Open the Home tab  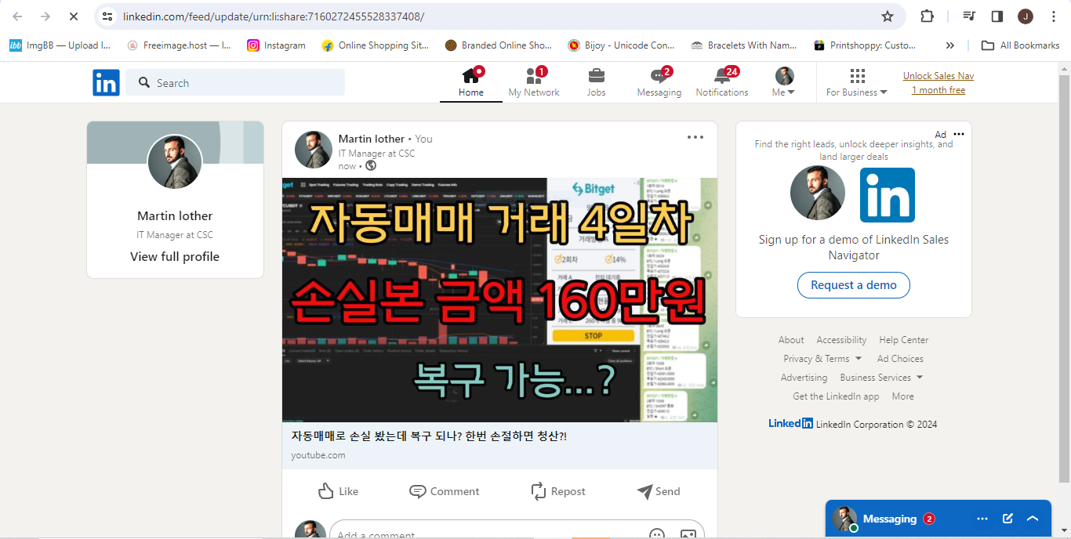470,83
